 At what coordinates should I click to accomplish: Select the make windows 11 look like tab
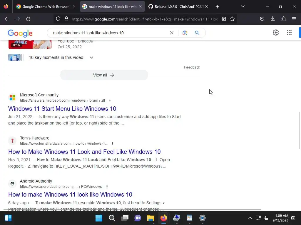(x=112, y=7)
